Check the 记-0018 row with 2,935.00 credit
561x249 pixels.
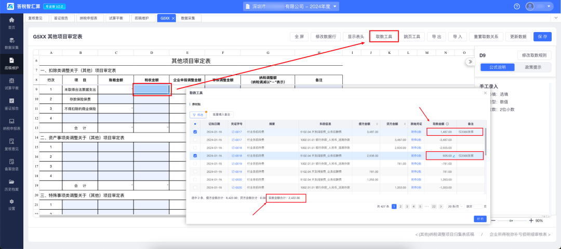click(195, 148)
